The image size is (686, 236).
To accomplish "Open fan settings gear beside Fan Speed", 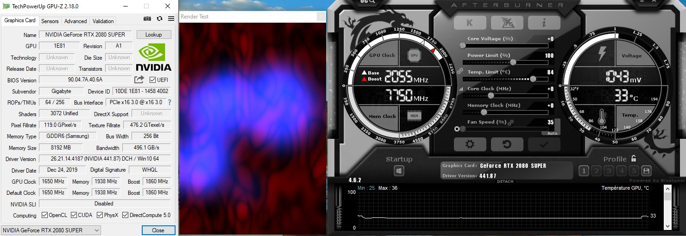I will 457,129.
